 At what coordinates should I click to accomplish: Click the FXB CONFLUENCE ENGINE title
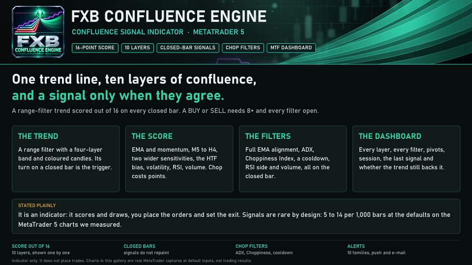pyautogui.click(x=169, y=17)
